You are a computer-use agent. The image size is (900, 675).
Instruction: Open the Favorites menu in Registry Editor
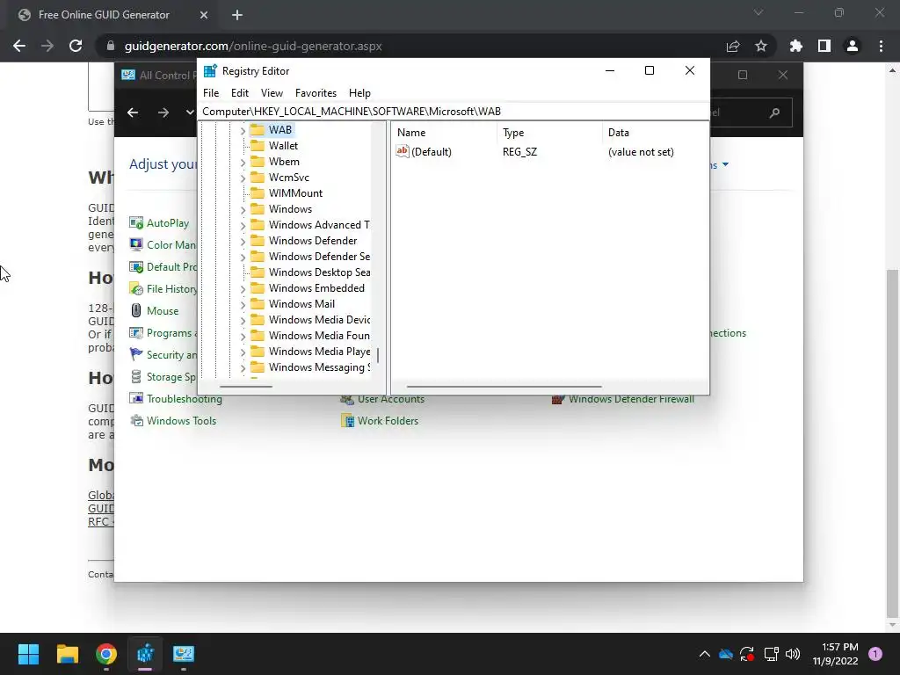(316, 93)
